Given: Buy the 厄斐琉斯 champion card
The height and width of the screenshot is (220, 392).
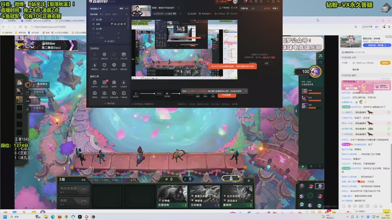Looking at the screenshot, I should [172, 196].
